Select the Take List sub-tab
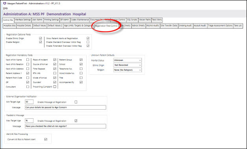 coord(238,26)
